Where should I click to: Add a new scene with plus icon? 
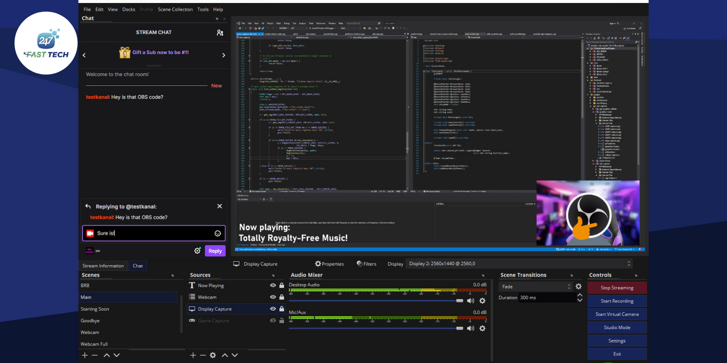85,355
